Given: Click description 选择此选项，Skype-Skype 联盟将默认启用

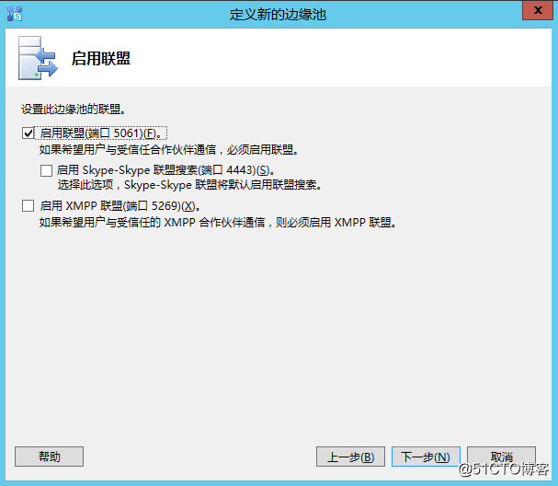Looking at the screenshot, I should [189, 185].
